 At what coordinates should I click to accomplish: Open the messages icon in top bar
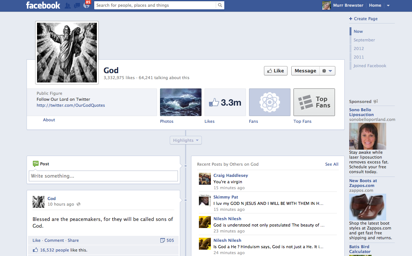[x=77, y=5]
